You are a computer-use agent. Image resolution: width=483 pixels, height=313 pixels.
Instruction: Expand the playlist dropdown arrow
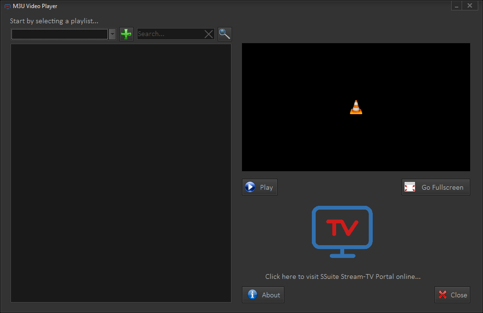112,34
